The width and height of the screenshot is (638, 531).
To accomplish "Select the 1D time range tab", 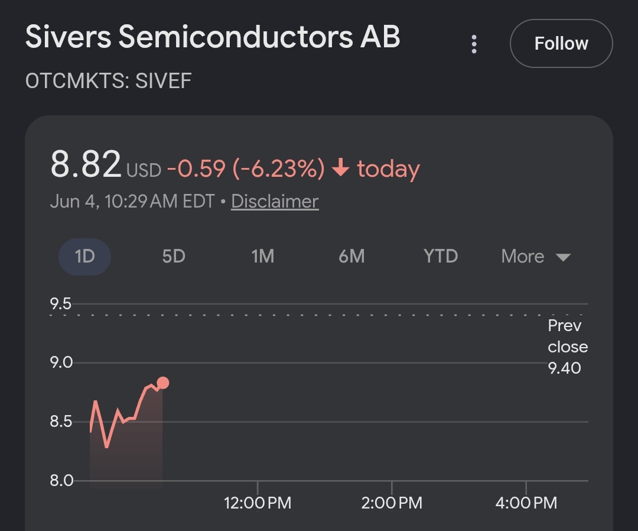I will click(84, 257).
